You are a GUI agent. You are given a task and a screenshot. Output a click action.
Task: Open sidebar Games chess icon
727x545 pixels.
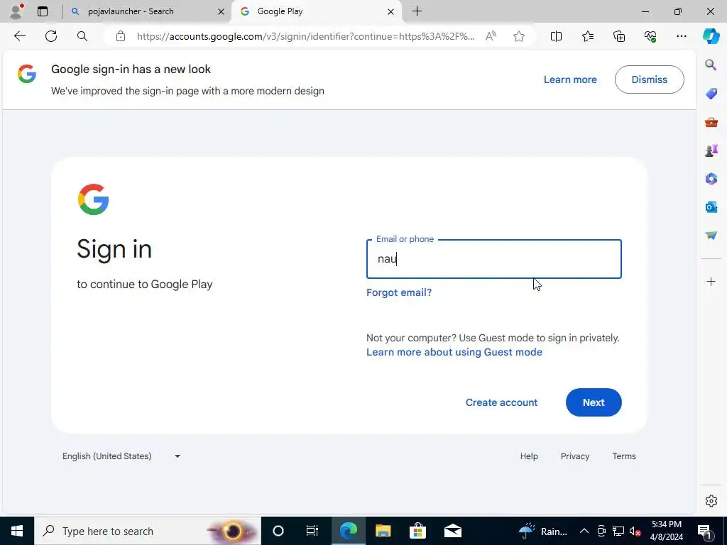point(711,150)
